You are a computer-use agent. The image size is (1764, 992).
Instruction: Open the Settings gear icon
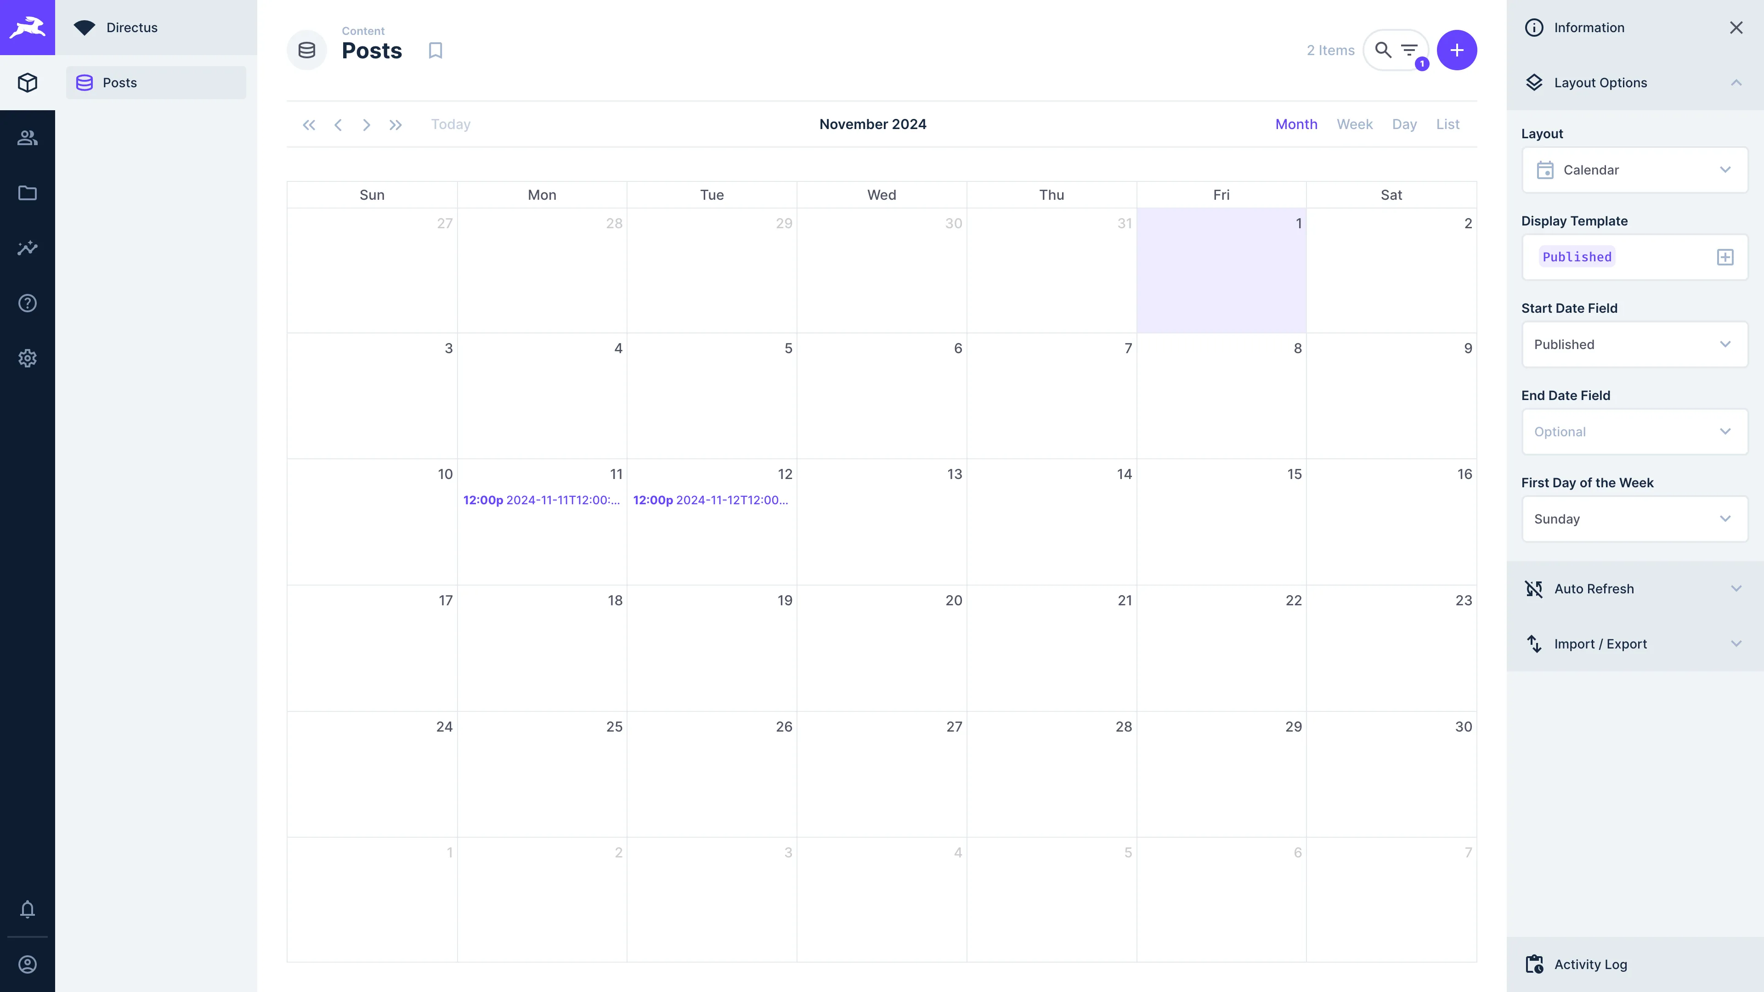[x=28, y=358]
